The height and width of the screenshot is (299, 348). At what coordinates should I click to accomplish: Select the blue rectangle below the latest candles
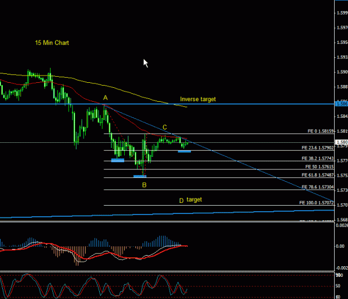tap(184, 152)
